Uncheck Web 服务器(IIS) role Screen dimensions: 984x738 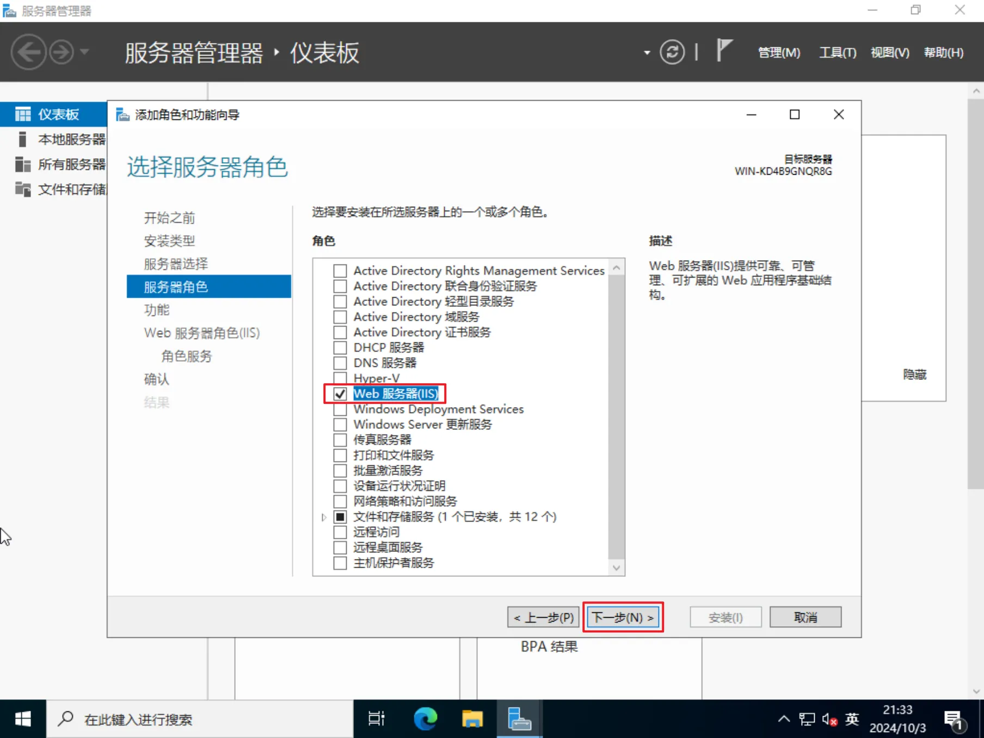coord(340,393)
